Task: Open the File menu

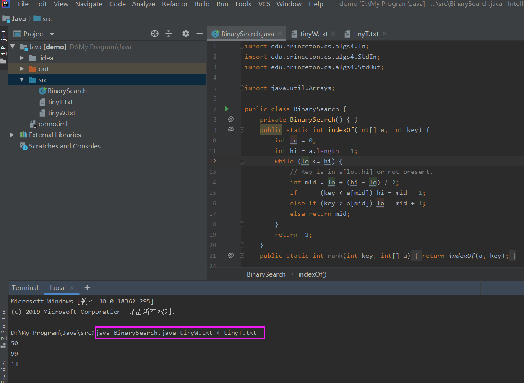Action: tap(23, 4)
